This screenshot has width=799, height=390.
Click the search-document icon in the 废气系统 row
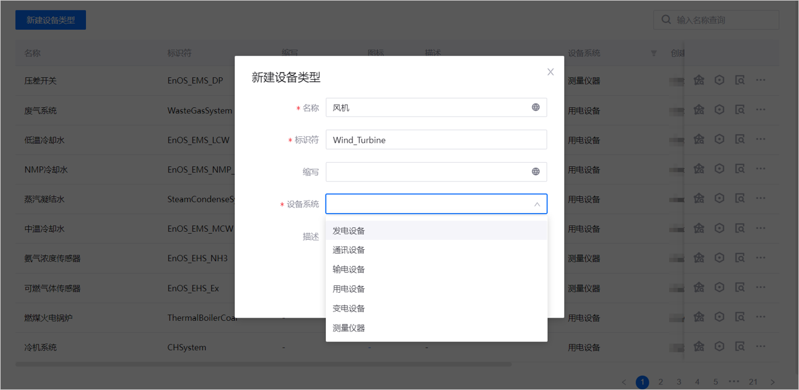click(x=740, y=110)
